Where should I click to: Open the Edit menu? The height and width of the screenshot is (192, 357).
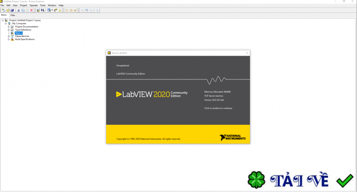8,5
